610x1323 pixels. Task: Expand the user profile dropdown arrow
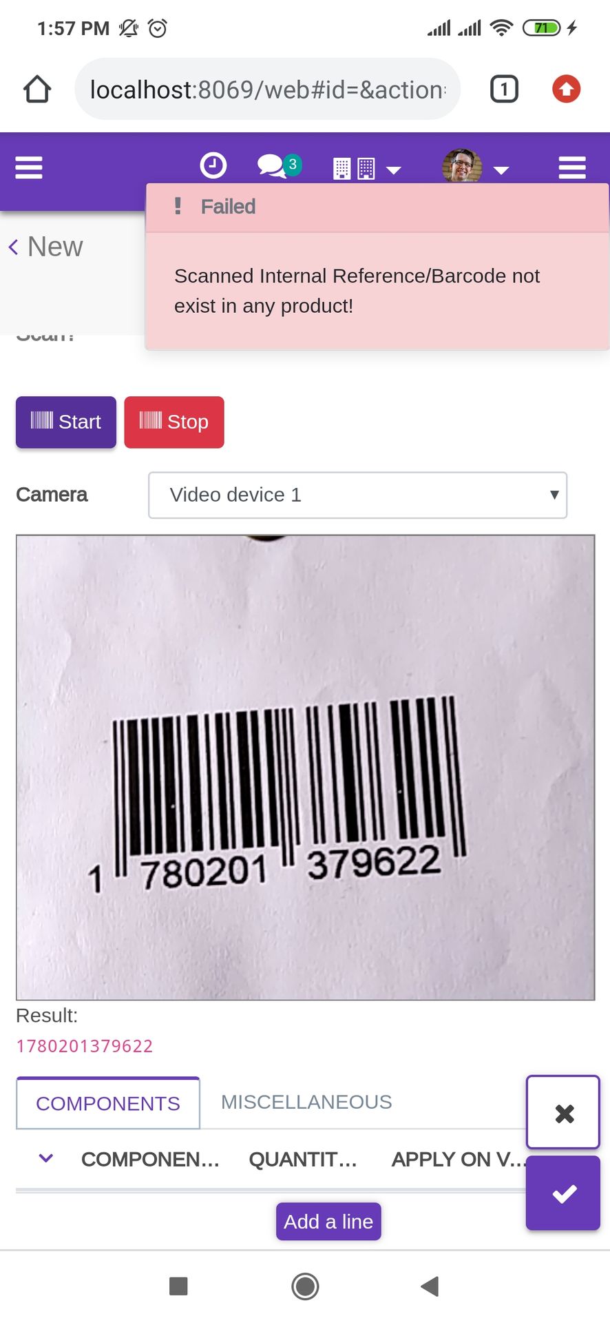(501, 170)
